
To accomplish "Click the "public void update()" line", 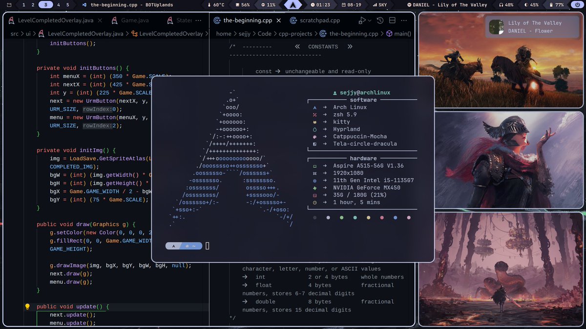I will pyautogui.click(x=73, y=307).
